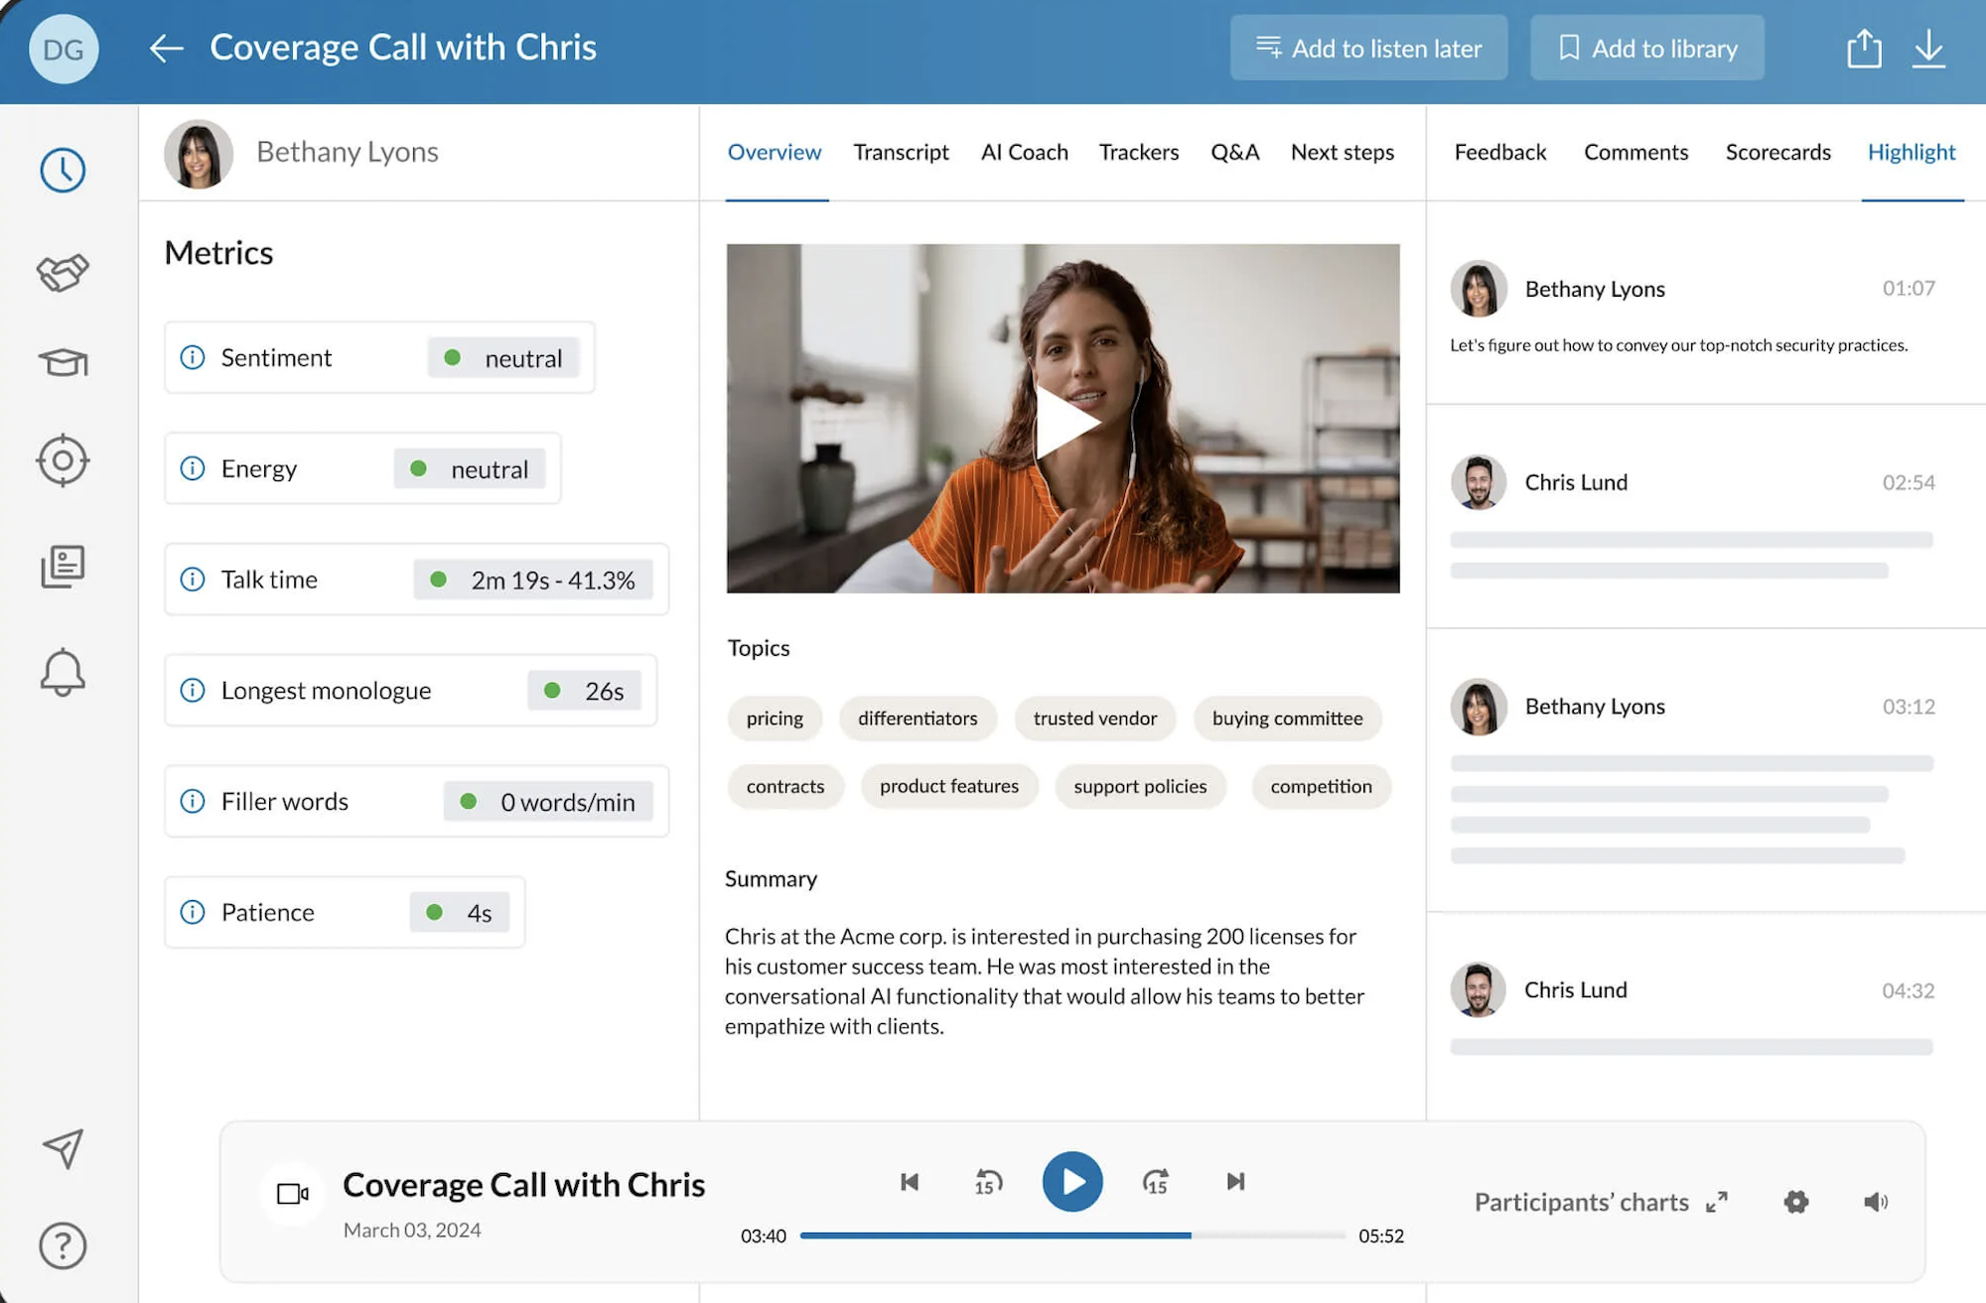Select the pricing topic chip
The width and height of the screenshot is (1986, 1303).
pos(775,718)
